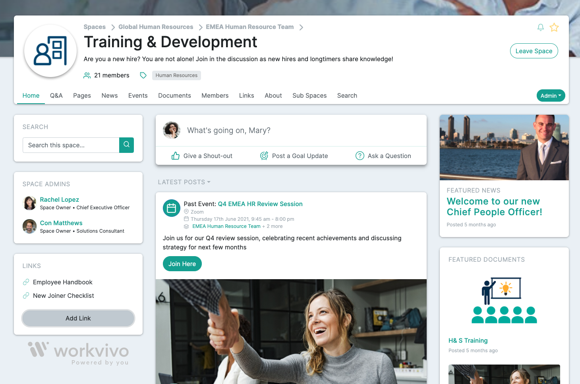580x384 pixels.
Task: Click the 21 members count
Action: (112, 75)
